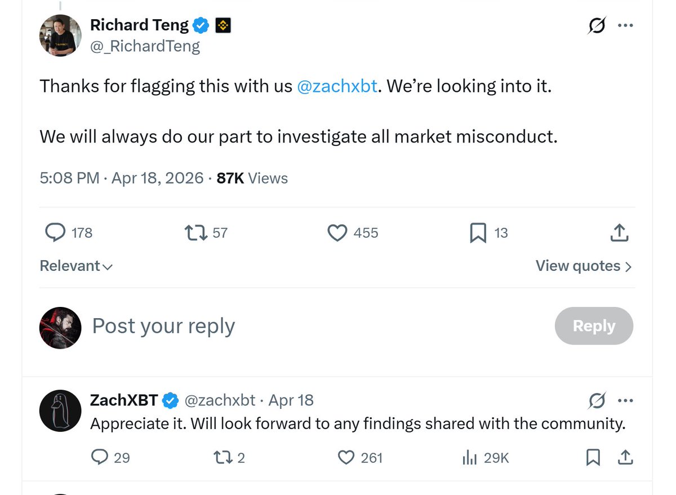Screen dimensions: 676x495
Task: Click the @_RichardTeng handle link
Action: point(145,46)
